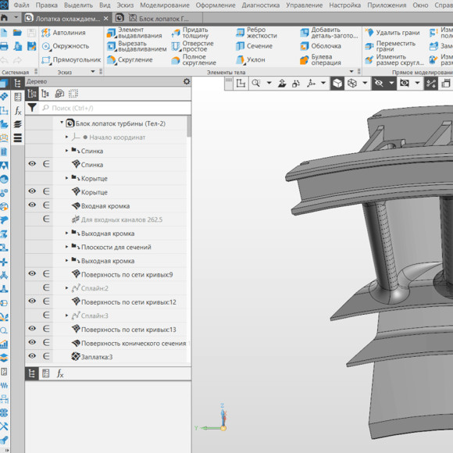
Task: Click the print icon in system toolbar
Action: (4, 46)
